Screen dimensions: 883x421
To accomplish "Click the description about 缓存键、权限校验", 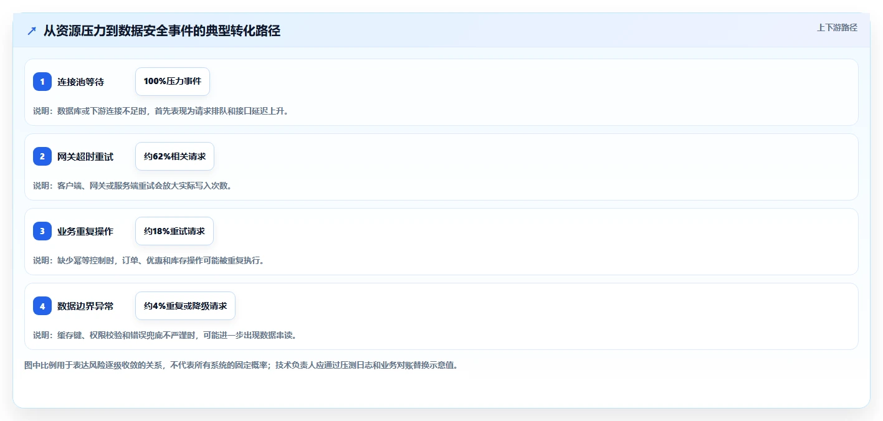I will point(165,335).
